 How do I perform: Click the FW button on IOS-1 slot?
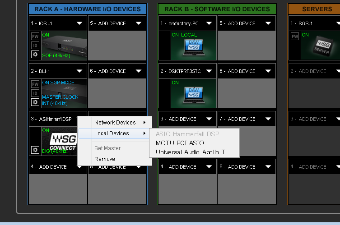(35, 37)
